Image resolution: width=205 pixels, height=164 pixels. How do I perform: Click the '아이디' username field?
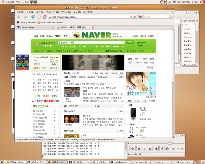[41, 61]
